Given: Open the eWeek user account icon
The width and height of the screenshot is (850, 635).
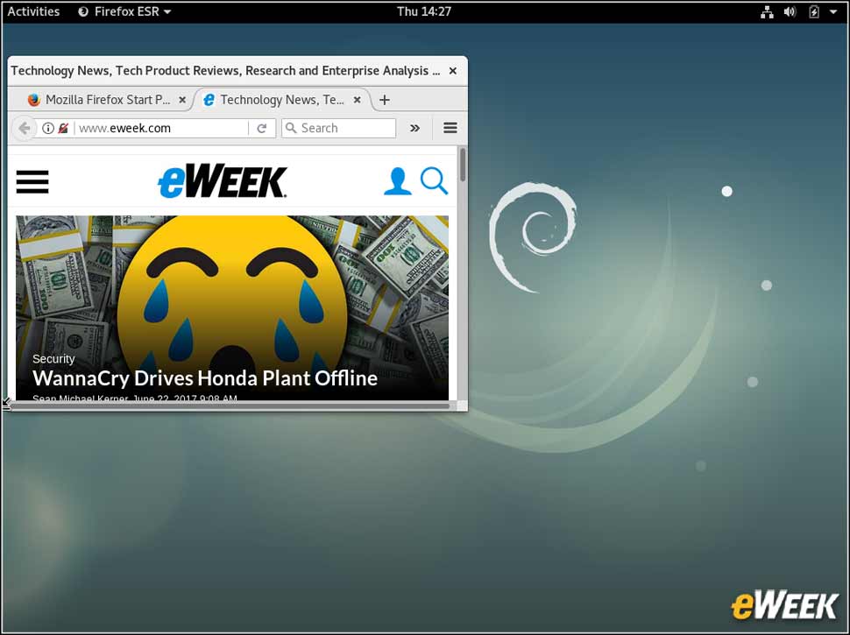Looking at the screenshot, I should click(x=397, y=181).
